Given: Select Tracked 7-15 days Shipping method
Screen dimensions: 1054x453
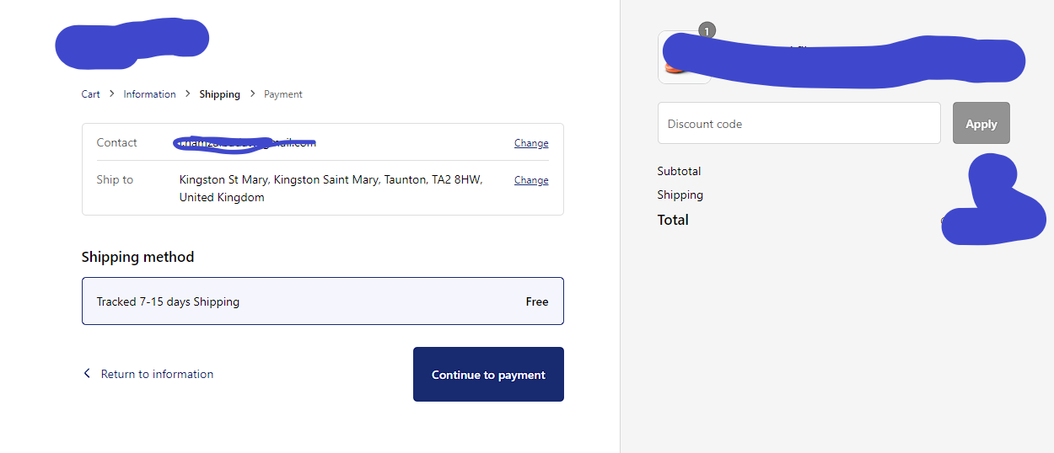Looking at the screenshot, I should point(322,301).
